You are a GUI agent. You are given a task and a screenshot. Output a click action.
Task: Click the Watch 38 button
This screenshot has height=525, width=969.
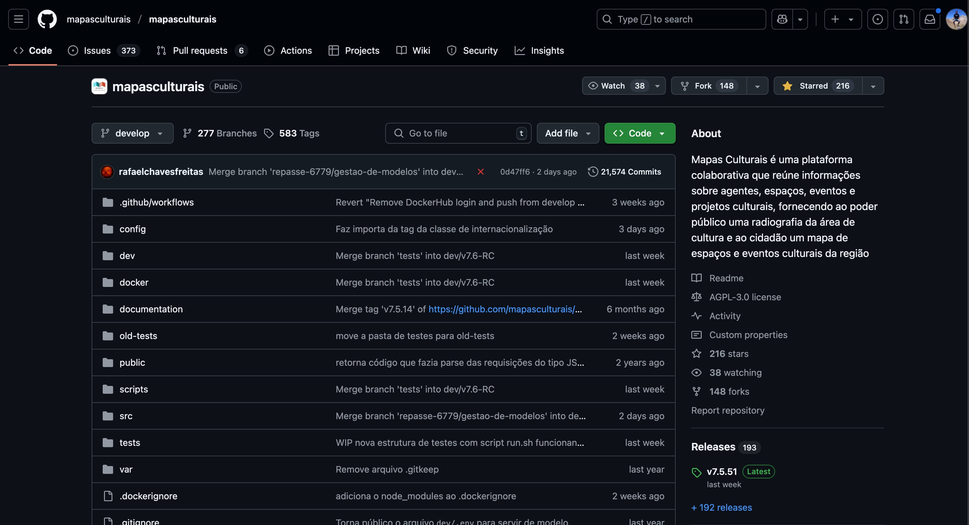(x=617, y=86)
